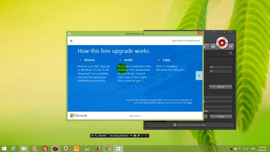The image size is (270, 152).
Task: Open the Windows Start button
Action: click(4, 149)
